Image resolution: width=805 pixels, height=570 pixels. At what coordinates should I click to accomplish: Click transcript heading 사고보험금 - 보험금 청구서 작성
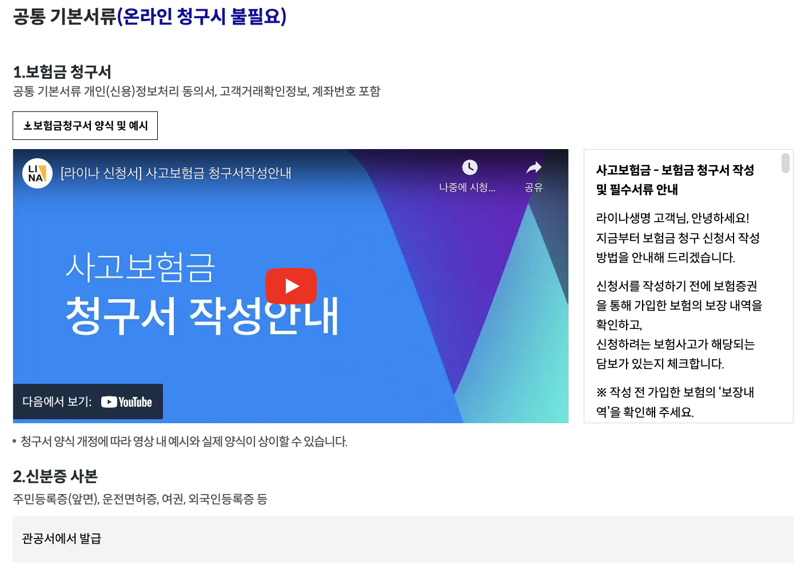click(x=675, y=170)
